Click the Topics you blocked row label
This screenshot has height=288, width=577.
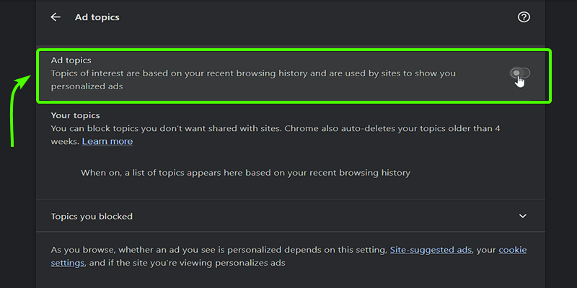tap(92, 216)
